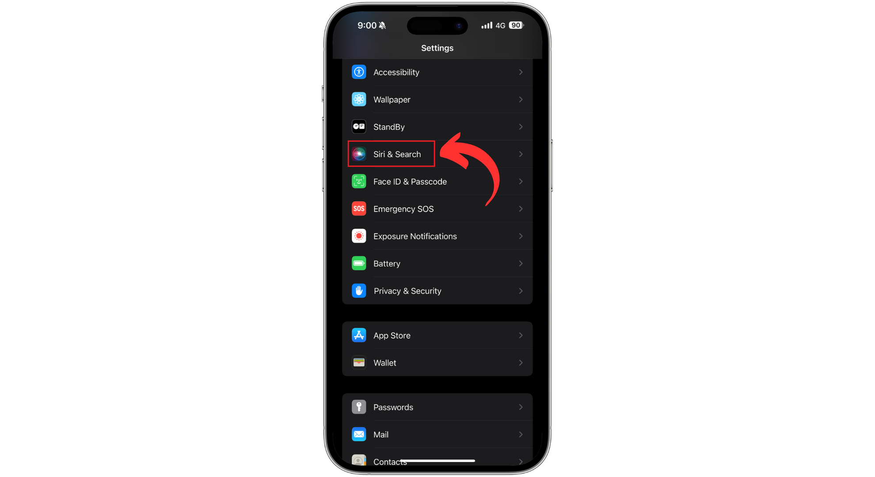Open Wallet settings
875x477 pixels.
[x=438, y=363]
